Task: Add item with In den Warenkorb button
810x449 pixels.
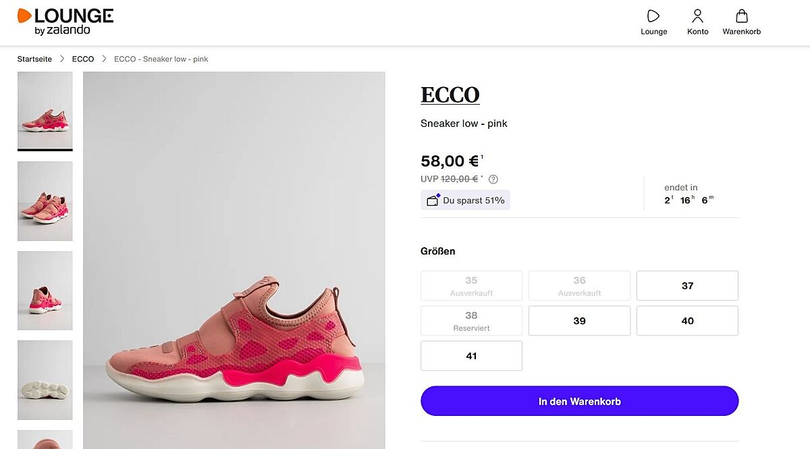Action: [579, 401]
